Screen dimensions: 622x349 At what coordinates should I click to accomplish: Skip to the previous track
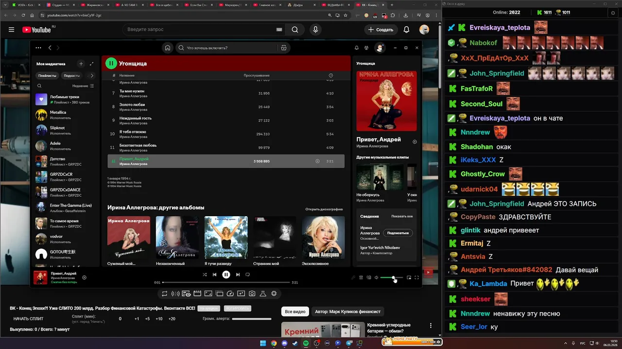click(214, 274)
